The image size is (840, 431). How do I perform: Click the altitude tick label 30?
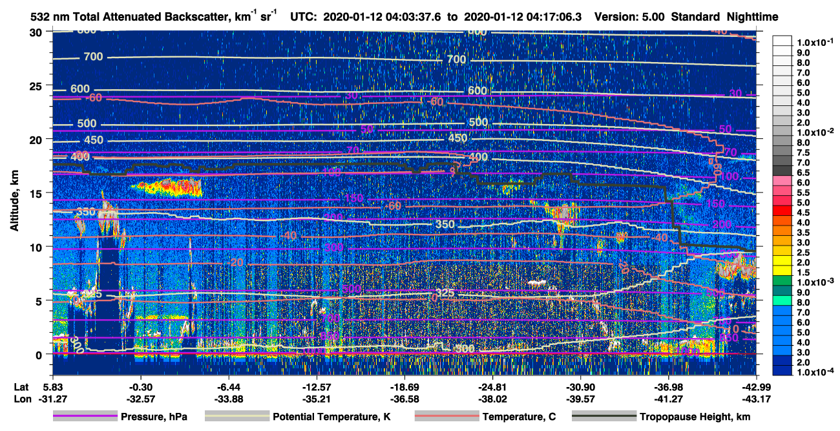pos(37,32)
